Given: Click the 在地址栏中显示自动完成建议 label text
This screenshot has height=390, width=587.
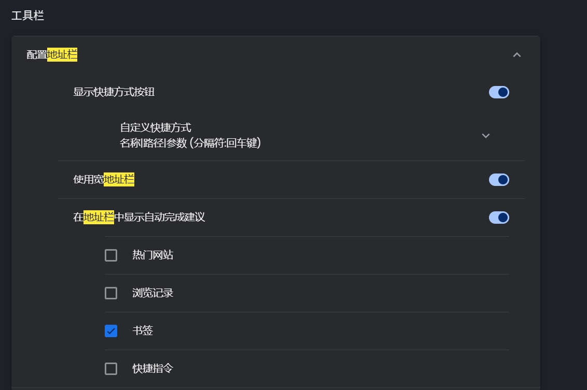Looking at the screenshot, I should click(139, 218).
